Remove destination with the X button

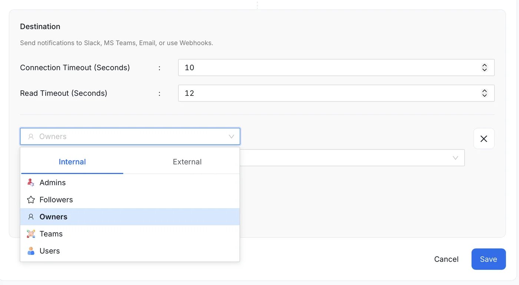coord(484,138)
